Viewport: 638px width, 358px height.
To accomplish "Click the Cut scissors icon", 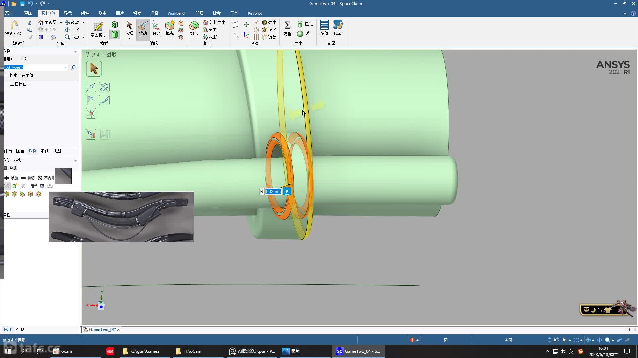I will [x=30, y=22].
